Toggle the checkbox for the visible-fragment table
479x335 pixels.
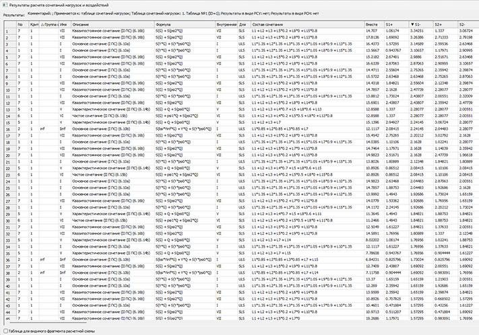point(4,330)
